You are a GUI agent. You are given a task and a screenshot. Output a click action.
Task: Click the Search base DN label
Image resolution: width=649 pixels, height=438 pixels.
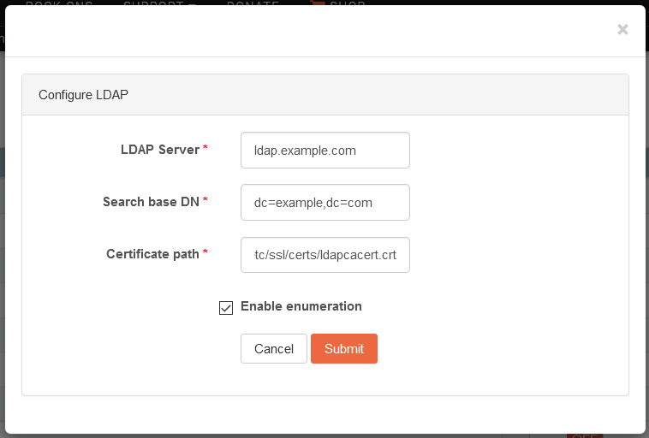click(x=151, y=201)
